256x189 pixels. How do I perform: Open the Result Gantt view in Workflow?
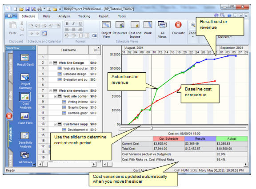[x=25, y=60]
